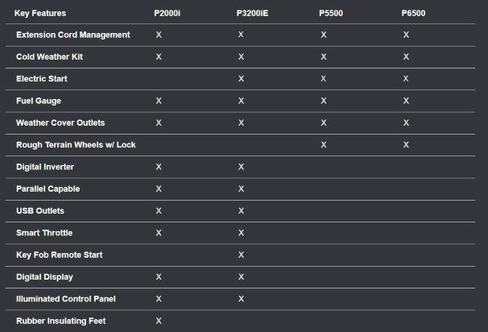Click the Fuel Gauge feature label
This screenshot has width=488, height=332.
point(39,101)
